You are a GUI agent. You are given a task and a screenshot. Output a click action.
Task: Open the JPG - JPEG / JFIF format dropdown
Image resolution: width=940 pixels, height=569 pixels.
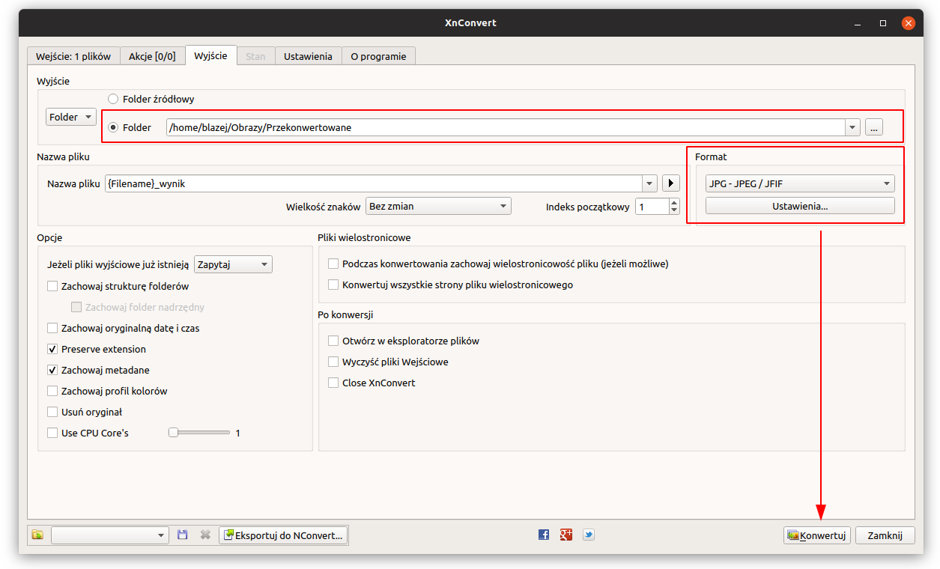pyautogui.click(x=800, y=183)
